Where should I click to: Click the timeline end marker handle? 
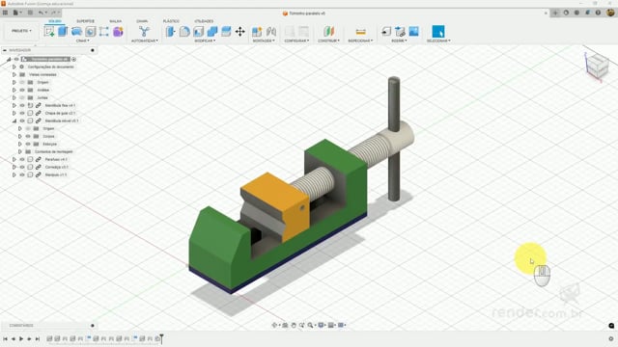[x=161, y=338]
